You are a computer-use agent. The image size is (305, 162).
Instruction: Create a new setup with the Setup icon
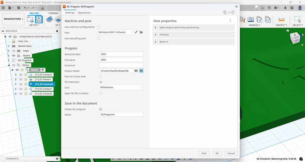point(30,19)
